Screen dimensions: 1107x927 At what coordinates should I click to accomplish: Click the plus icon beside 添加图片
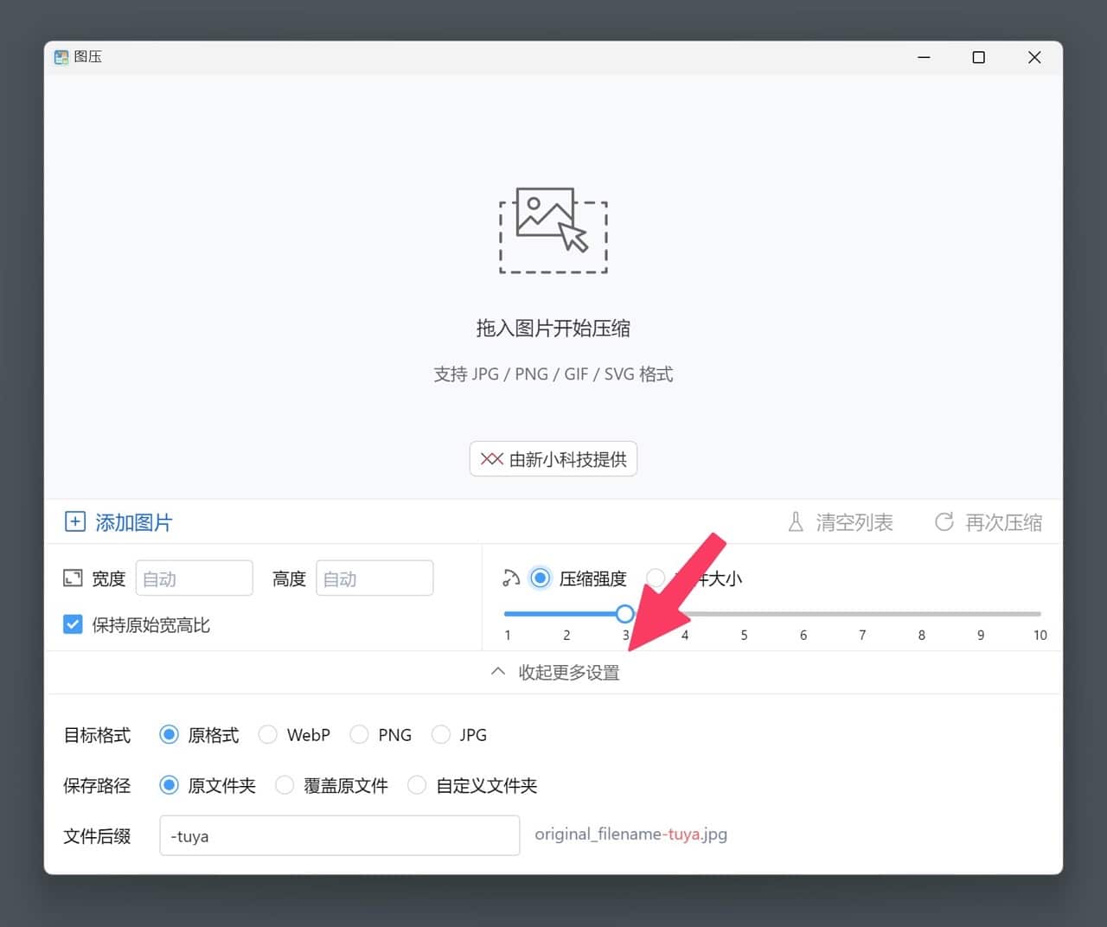pyautogui.click(x=75, y=521)
